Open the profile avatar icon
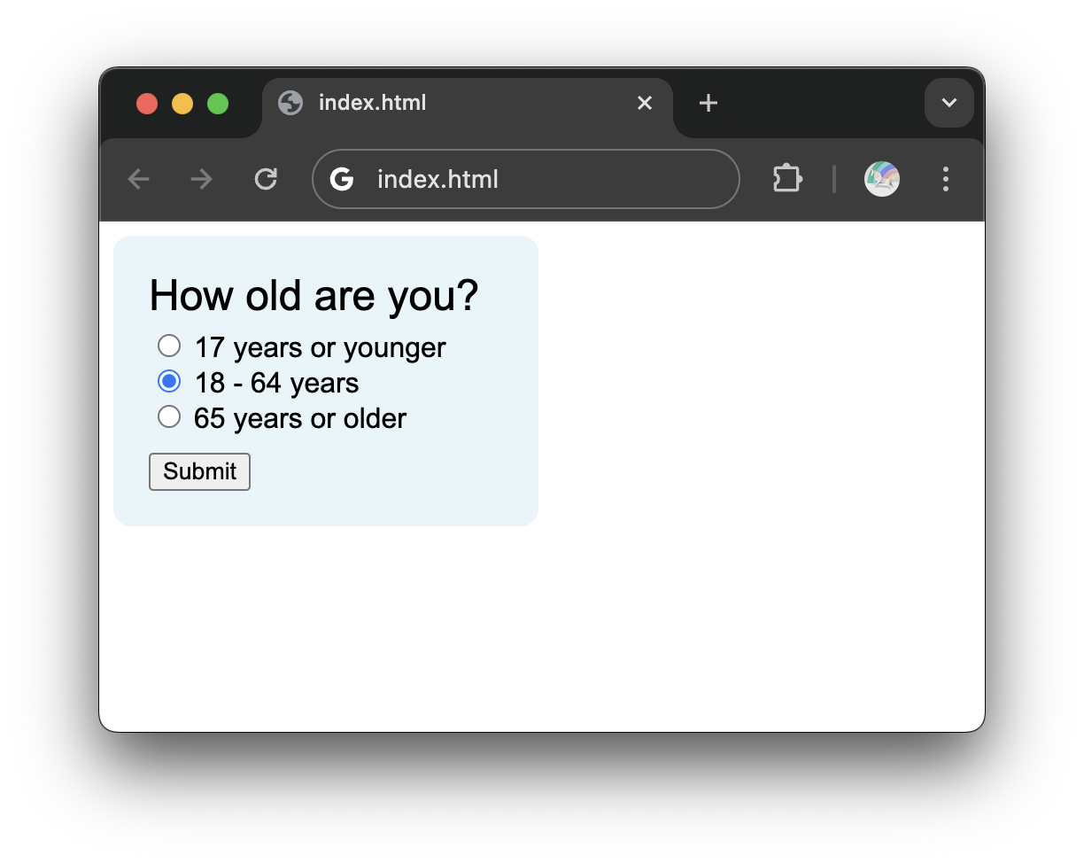Viewport: 1084px width, 863px height. (x=882, y=179)
